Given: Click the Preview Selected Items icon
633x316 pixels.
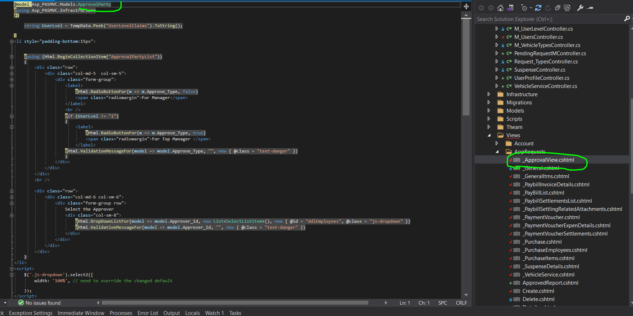Looking at the screenshot, I should coord(590,8).
